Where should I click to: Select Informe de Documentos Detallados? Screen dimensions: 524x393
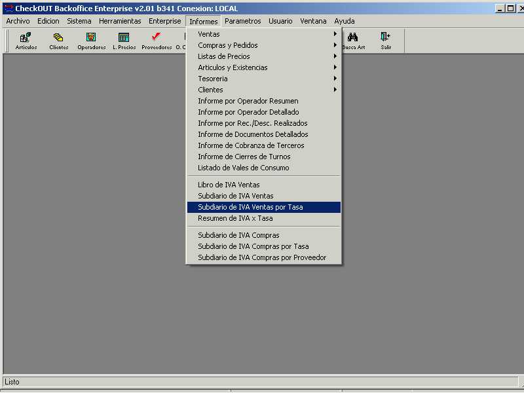pos(264,134)
